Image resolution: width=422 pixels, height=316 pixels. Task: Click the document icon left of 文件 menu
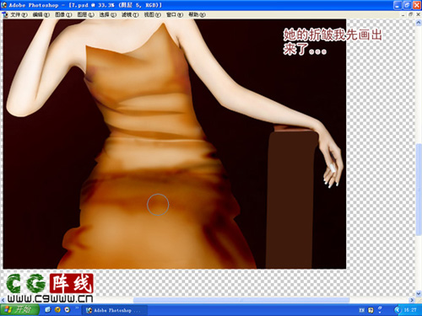[5, 14]
